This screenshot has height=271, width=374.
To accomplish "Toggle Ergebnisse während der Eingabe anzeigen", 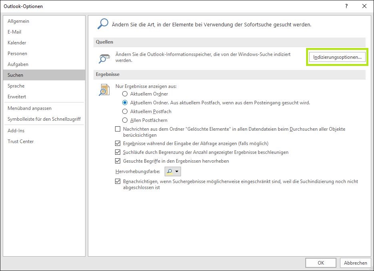I will click(x=117, y=143).
